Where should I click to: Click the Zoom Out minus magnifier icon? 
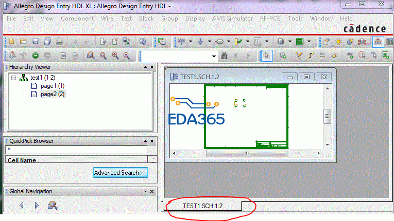pos(127,56)
